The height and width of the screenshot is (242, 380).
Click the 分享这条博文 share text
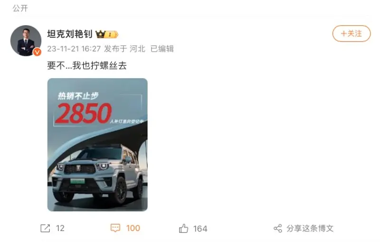310,228
